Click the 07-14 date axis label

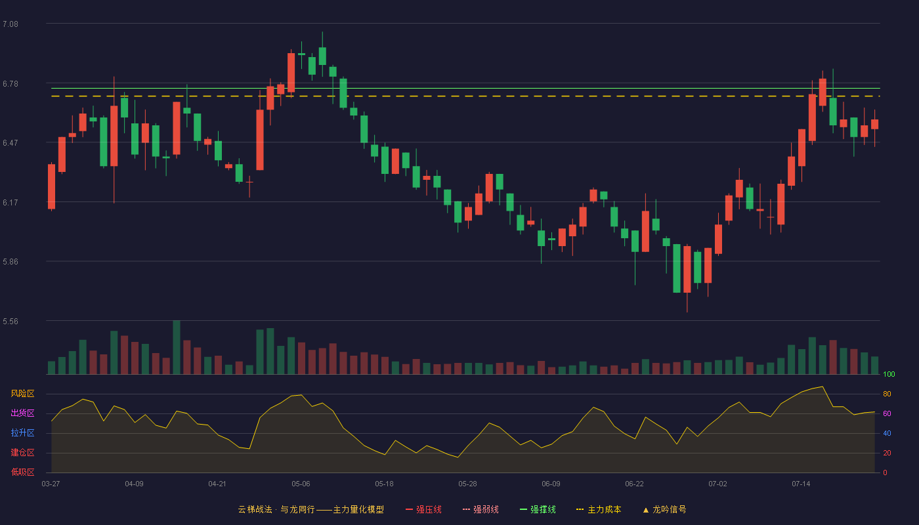[x=801, y=484]
